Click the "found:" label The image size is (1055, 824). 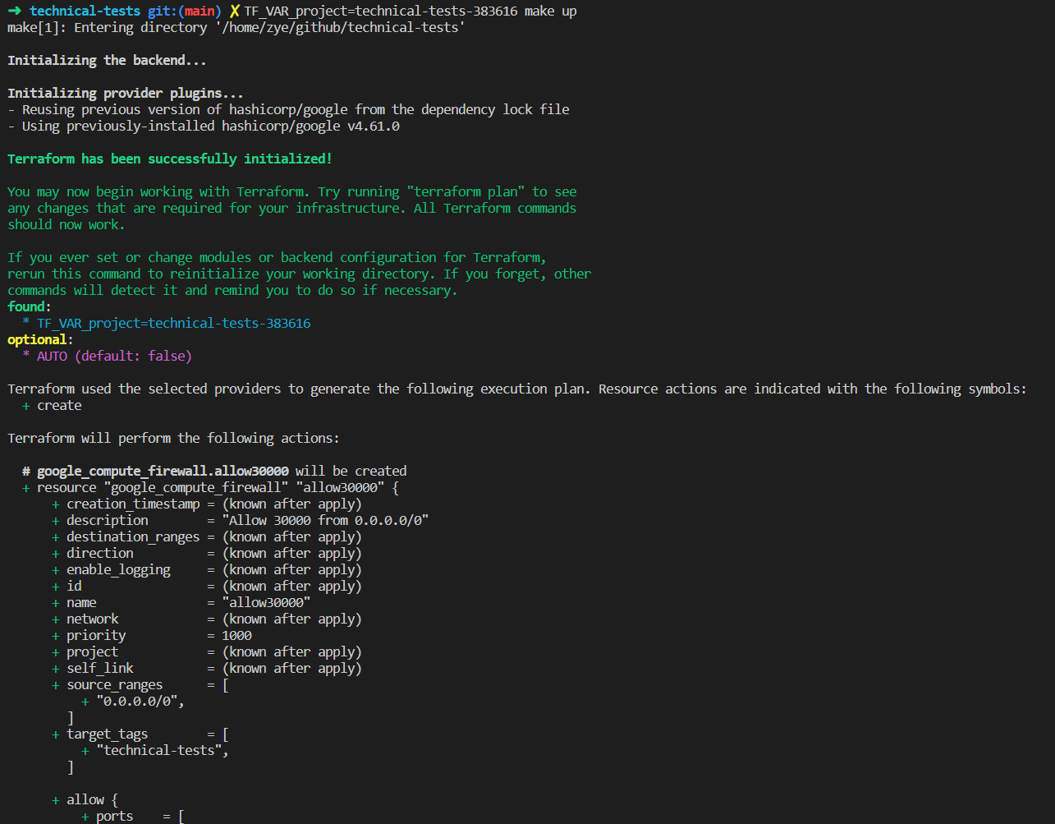click(30, 306)
